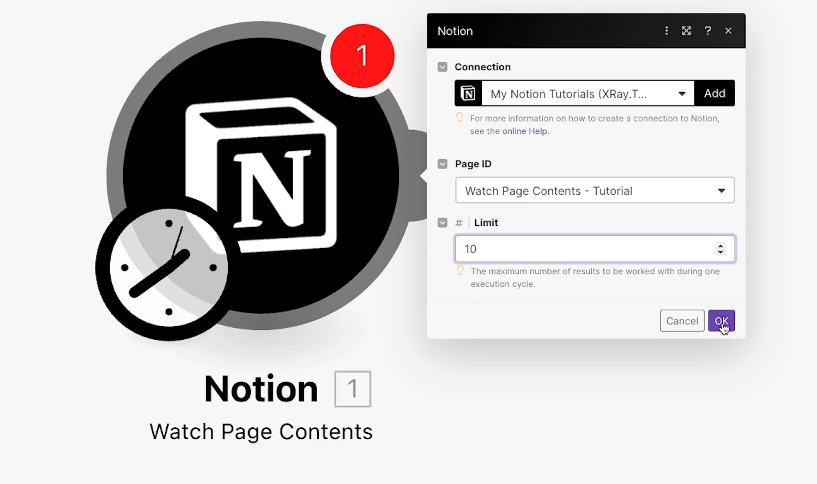Open the online Help link
Screen dimensions: 817x484
[525, 131]
